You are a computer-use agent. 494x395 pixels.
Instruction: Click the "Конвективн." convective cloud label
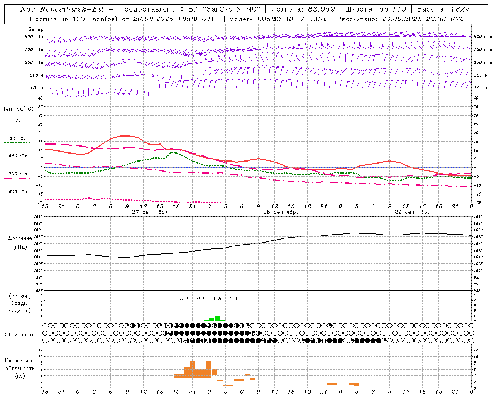pos(20,361)
